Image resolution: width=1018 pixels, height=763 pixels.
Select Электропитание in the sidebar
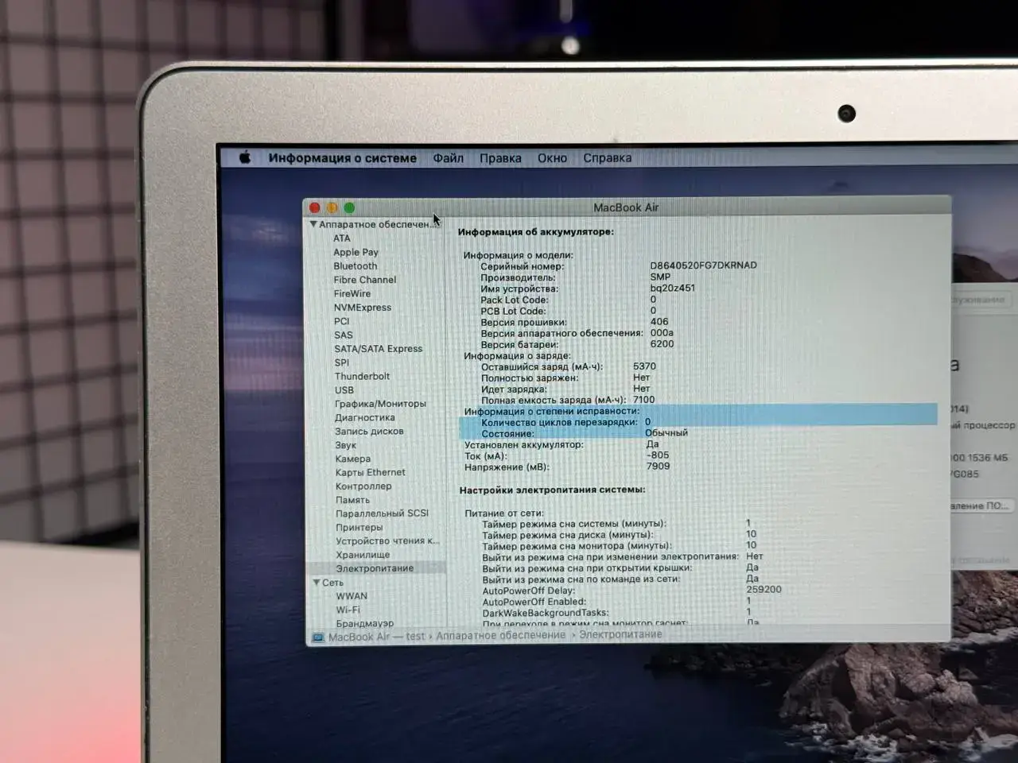pos(375,568)
